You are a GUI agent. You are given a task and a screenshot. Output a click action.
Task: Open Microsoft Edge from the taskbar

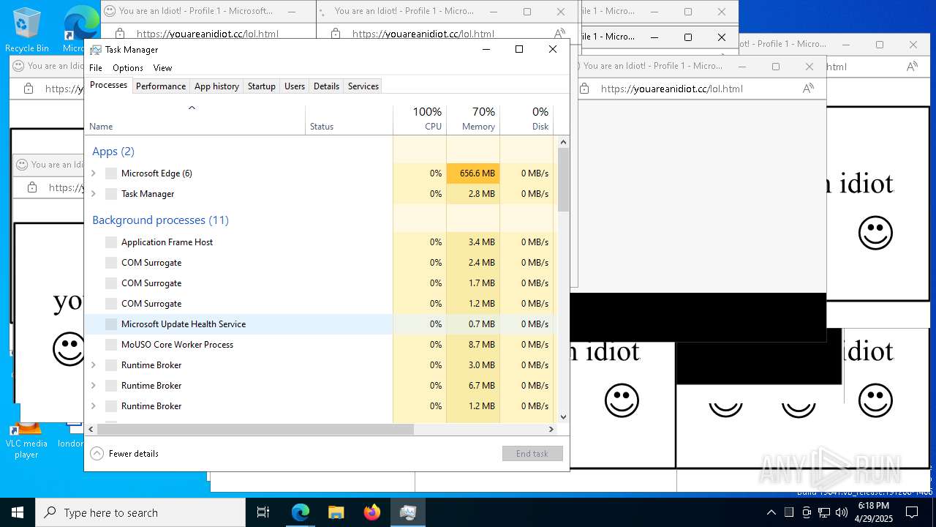301,512
